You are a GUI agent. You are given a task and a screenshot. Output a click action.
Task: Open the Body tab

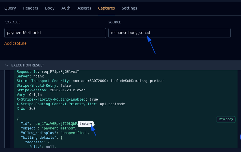pos(50,8)
